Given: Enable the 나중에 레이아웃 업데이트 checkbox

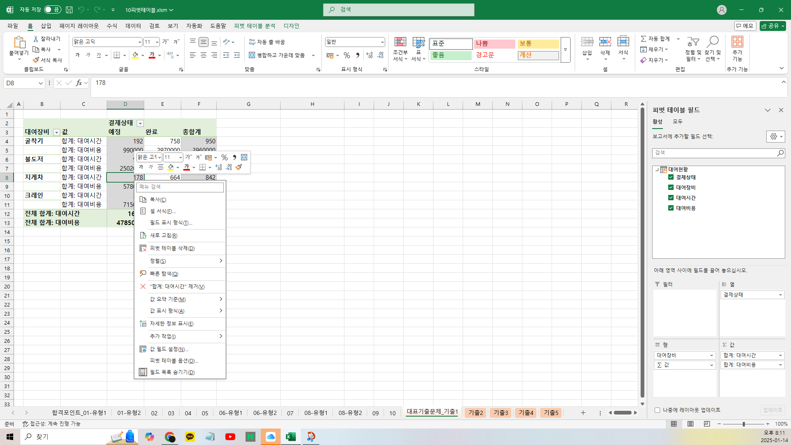Looking at the screenshot, I should pos(657,410).
